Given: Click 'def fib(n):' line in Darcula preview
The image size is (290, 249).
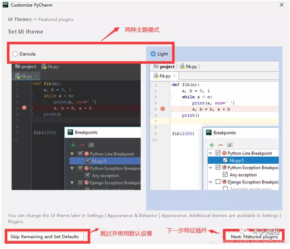Looking at the screenshot, I should (47, 83).
